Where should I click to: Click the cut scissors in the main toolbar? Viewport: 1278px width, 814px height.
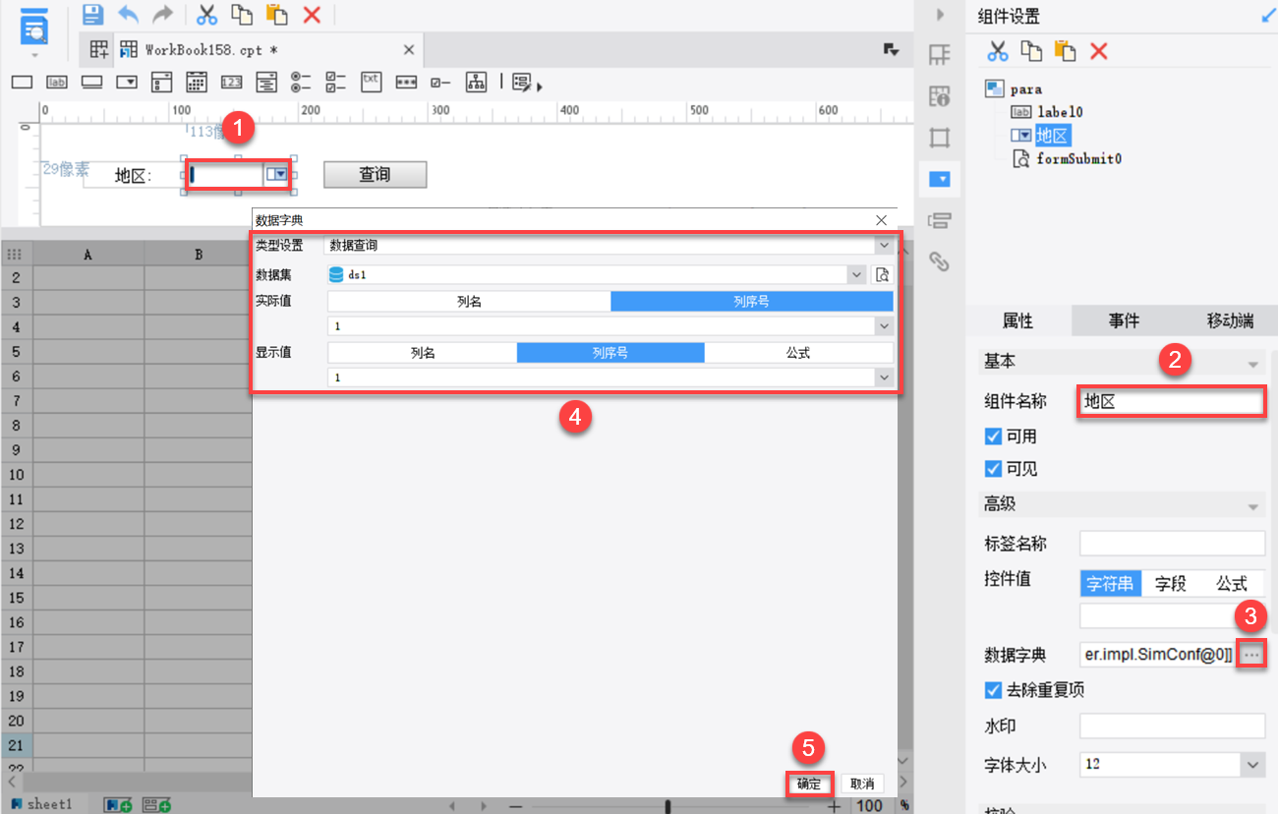click(x=206, y=14)
